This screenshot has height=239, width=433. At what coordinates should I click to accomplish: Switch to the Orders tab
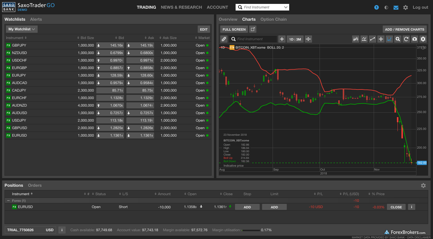pos(35,185)
